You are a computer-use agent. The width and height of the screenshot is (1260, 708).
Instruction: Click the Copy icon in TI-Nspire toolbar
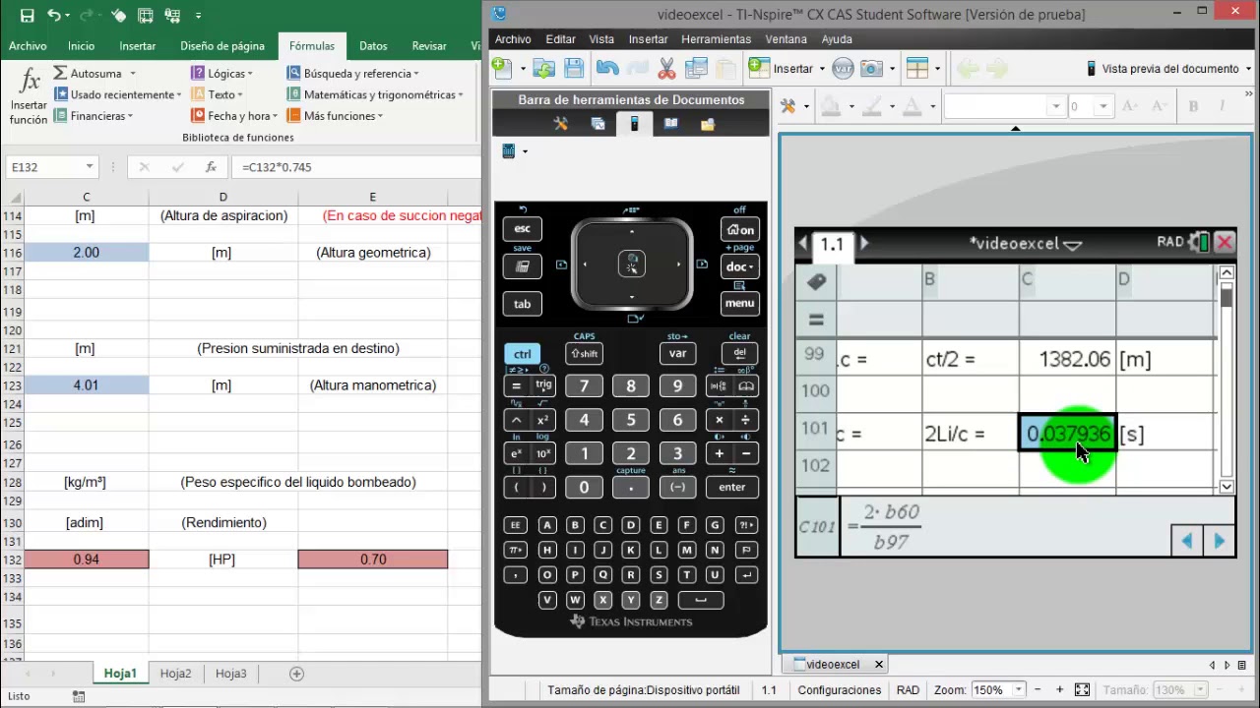pos(696,68)
